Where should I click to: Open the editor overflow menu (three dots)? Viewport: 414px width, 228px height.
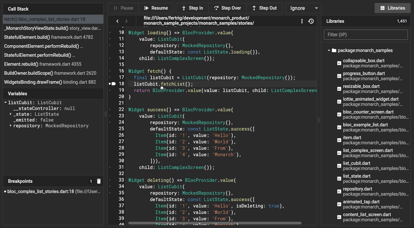302,21
